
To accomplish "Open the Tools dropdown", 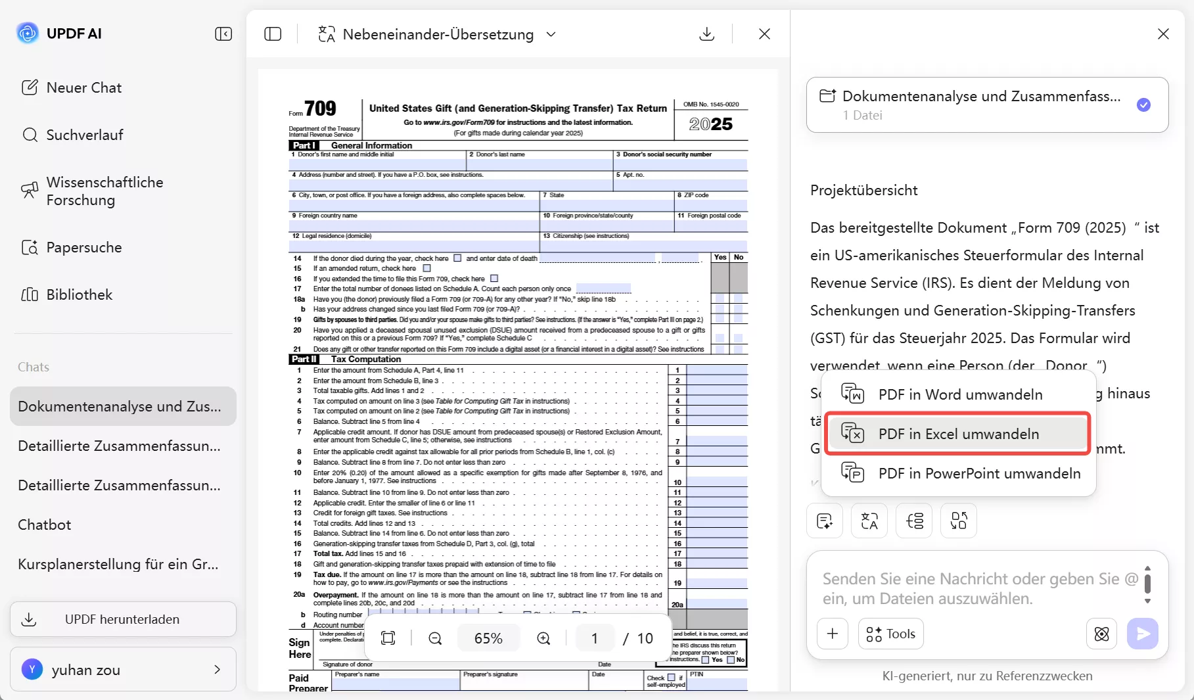I will pos(890,634).
